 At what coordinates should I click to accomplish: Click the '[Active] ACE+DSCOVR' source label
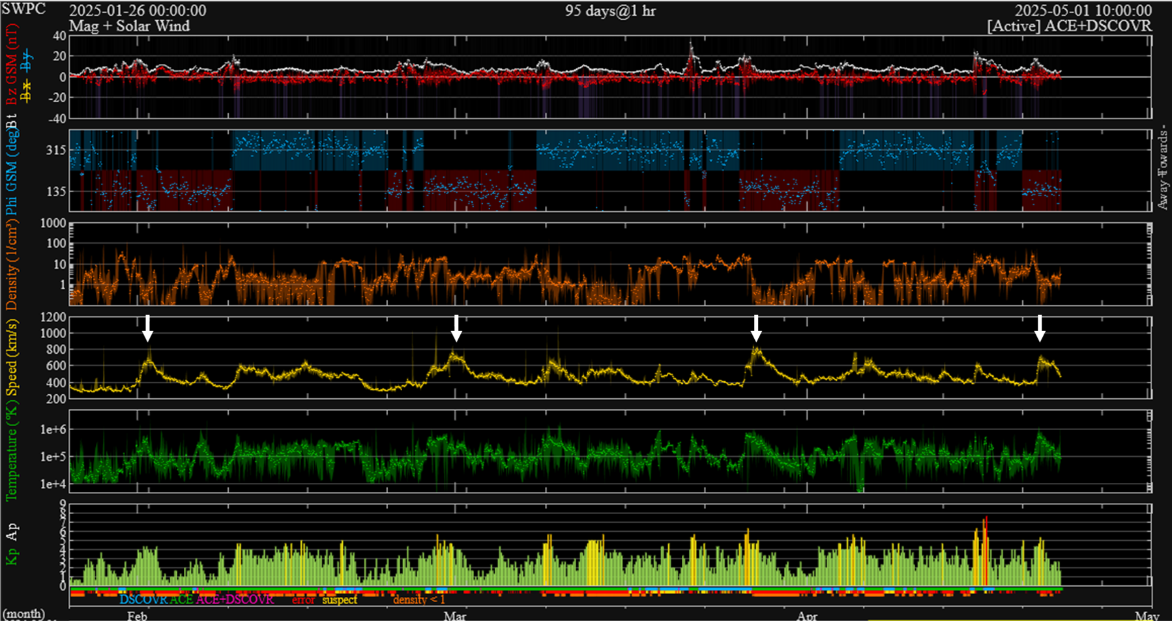[x=1069, y=26]
